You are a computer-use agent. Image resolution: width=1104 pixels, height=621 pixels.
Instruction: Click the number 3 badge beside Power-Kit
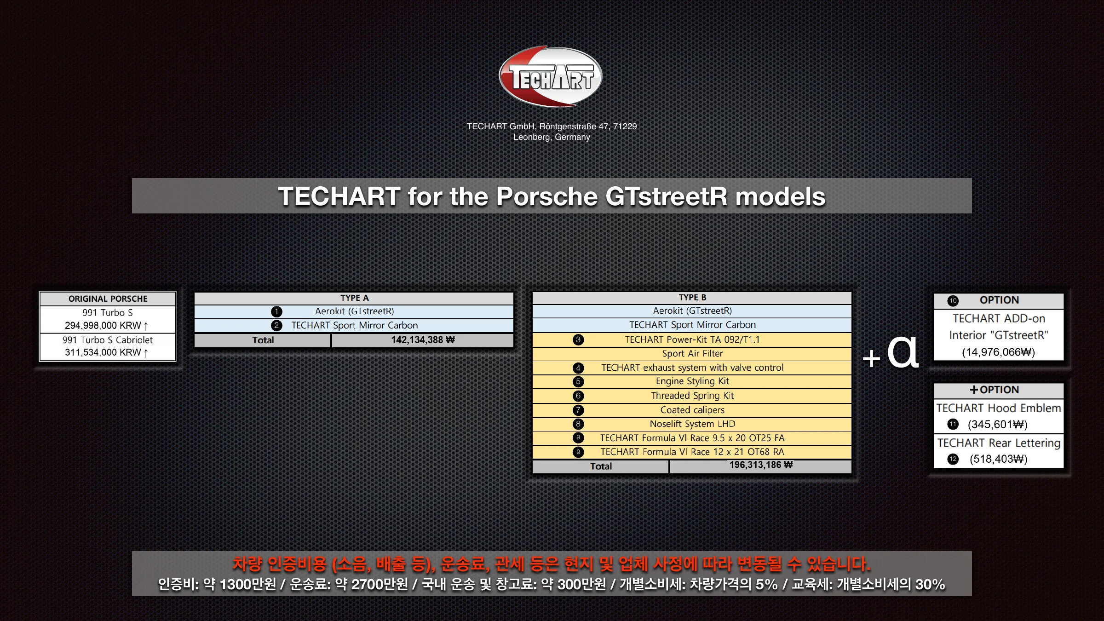click(578, 340)
